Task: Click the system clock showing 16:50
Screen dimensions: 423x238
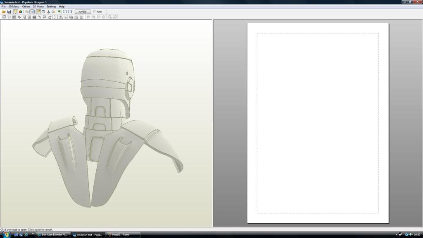Action: (417, 235)
